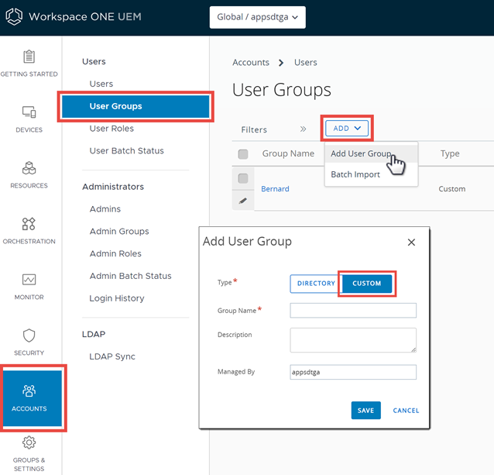Save the new user group
This screenshot has width=494, height=475.
coord(365,411)
